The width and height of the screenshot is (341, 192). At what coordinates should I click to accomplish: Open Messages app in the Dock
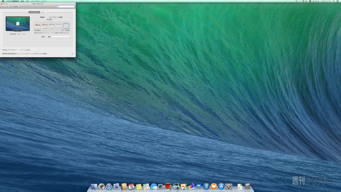click(154, 187)
